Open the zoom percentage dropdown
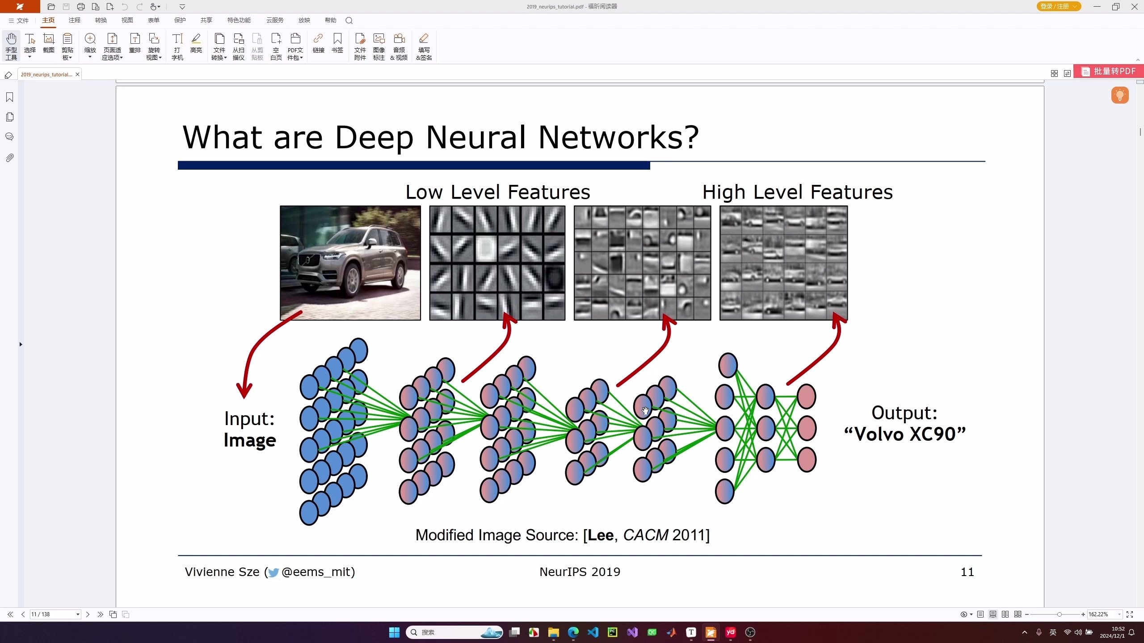The image size is (1144, 643). [x=1119, y=614]
